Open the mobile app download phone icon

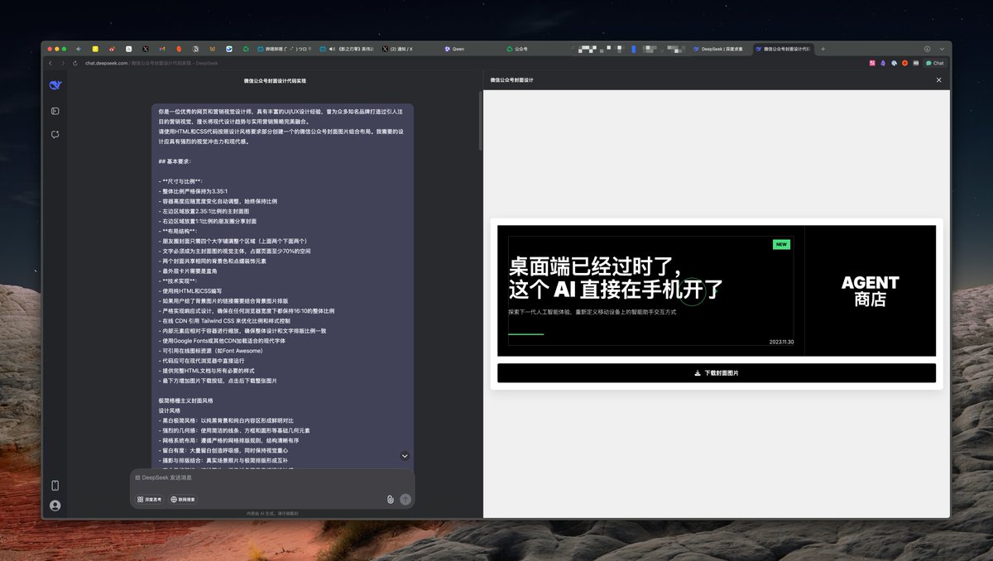[55, 486]
